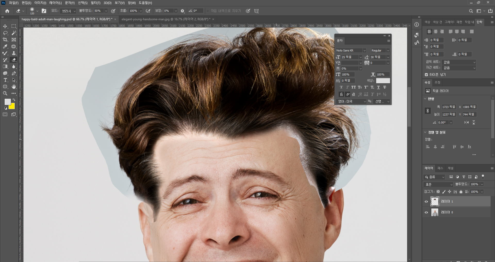Toggle lock transparent pixels for layer
The image size is (495, 262).
(438, 192)
